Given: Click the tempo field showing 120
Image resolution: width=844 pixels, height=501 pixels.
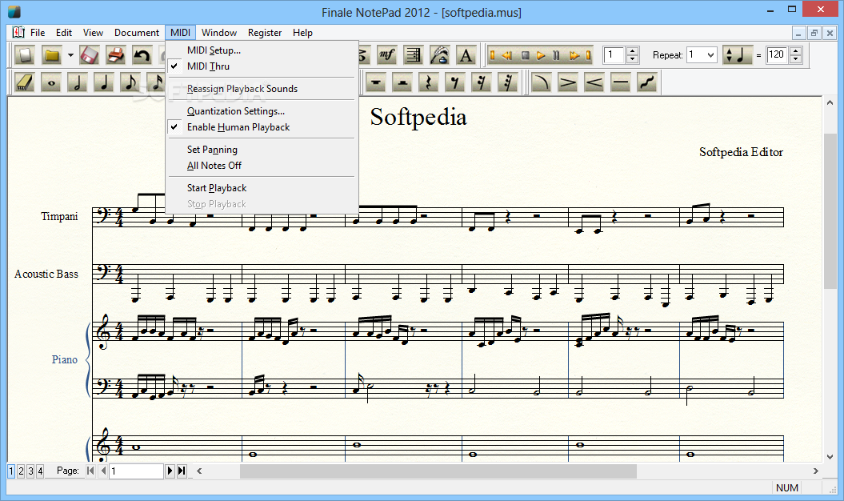Looking at the screenshot, I should tap(778, 55).
